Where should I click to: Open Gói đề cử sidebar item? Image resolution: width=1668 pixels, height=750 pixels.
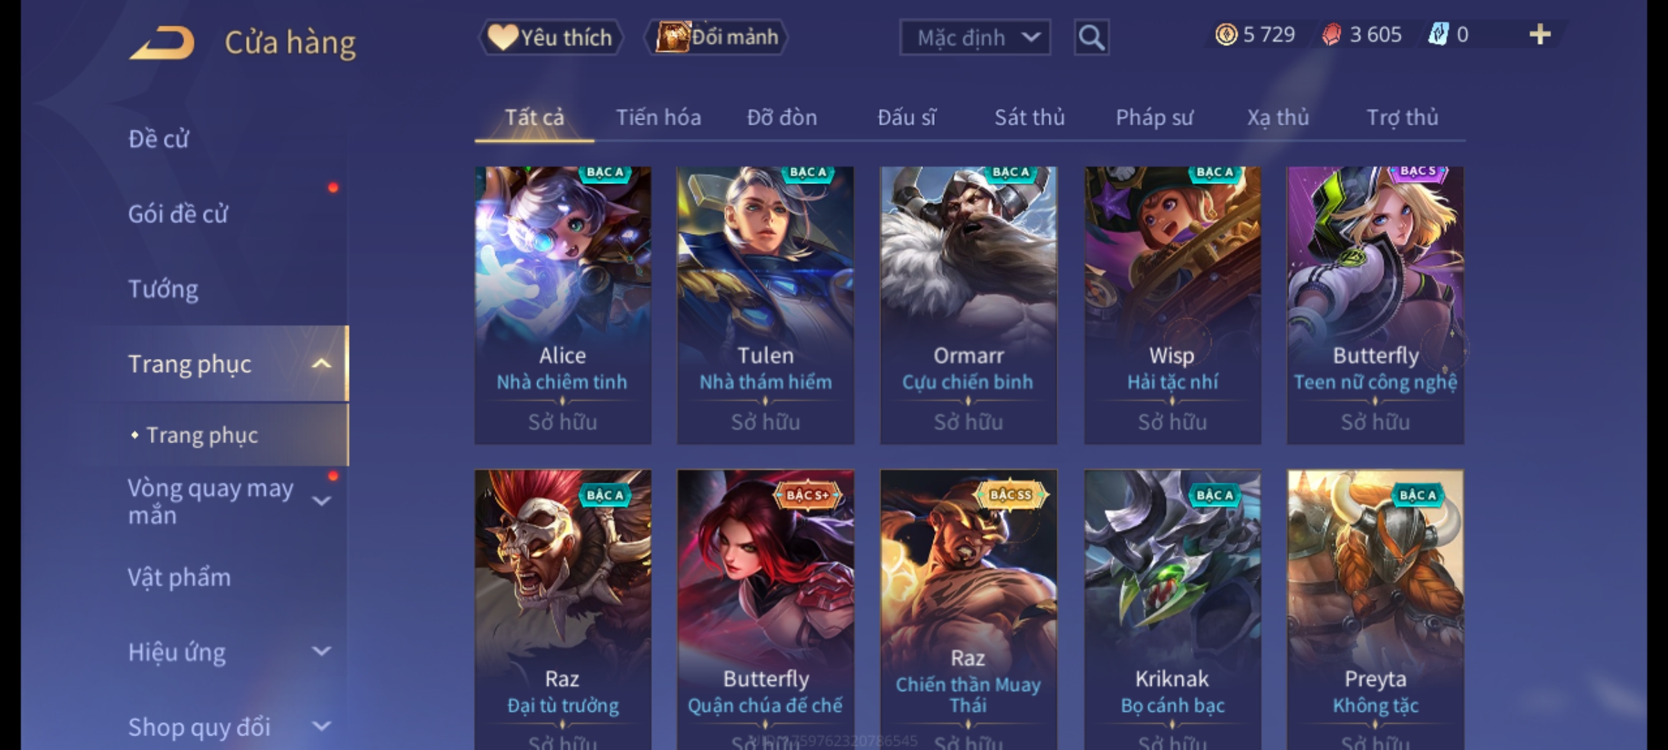click(x=178, y=214)
